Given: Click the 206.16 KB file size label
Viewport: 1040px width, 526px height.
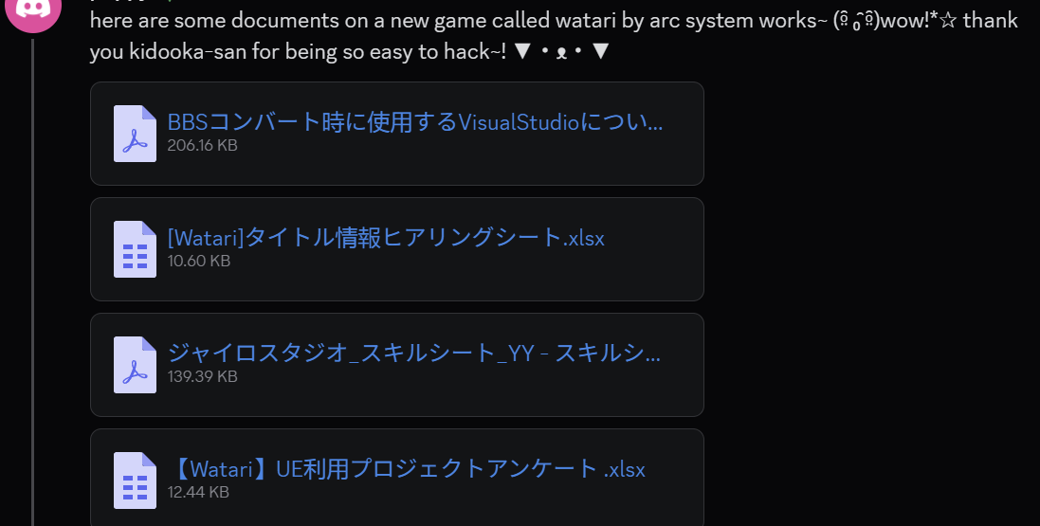Looking at the screenshot, I should pyautogui.click(x=202, y=145).
